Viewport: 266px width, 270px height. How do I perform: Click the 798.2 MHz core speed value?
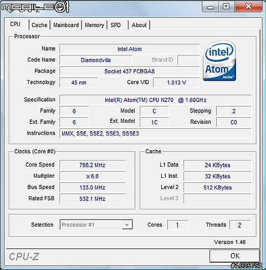(x=93, y=165)
